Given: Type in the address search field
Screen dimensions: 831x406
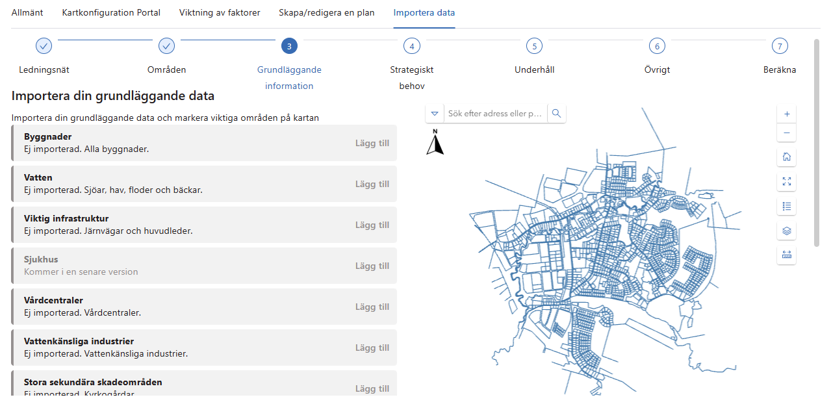Looking at the screenshot, I should tap(495, 114).
